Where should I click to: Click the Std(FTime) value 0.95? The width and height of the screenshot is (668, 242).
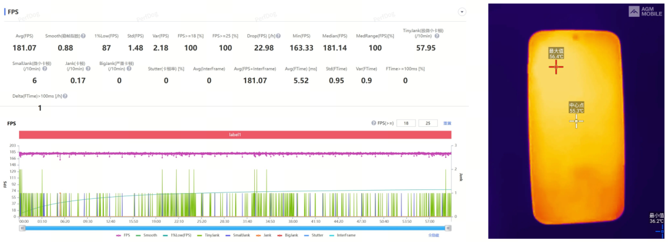[336, 80]
